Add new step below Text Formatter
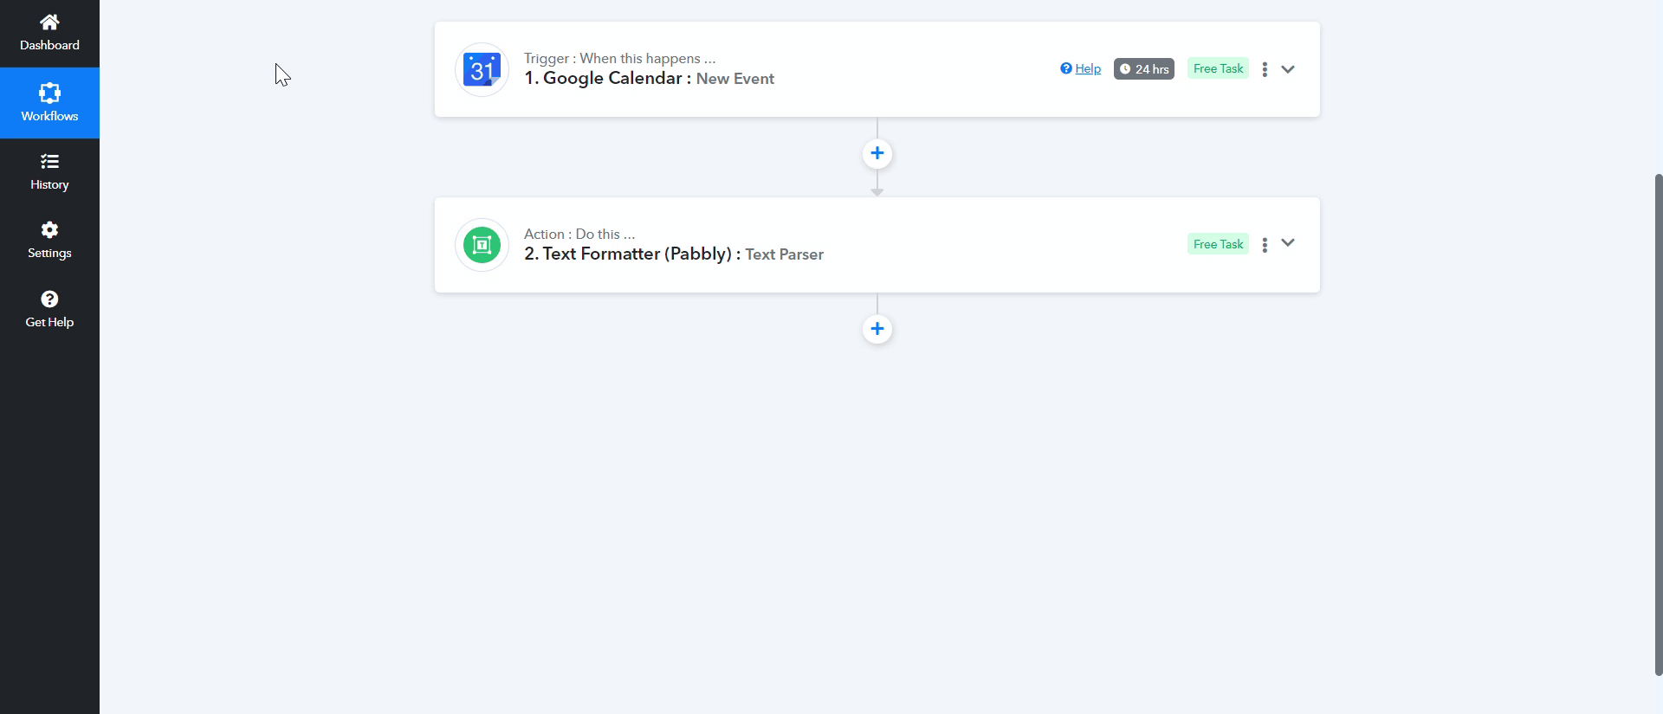The width and height of the screenshot is (1663, 714). point(877,329)
